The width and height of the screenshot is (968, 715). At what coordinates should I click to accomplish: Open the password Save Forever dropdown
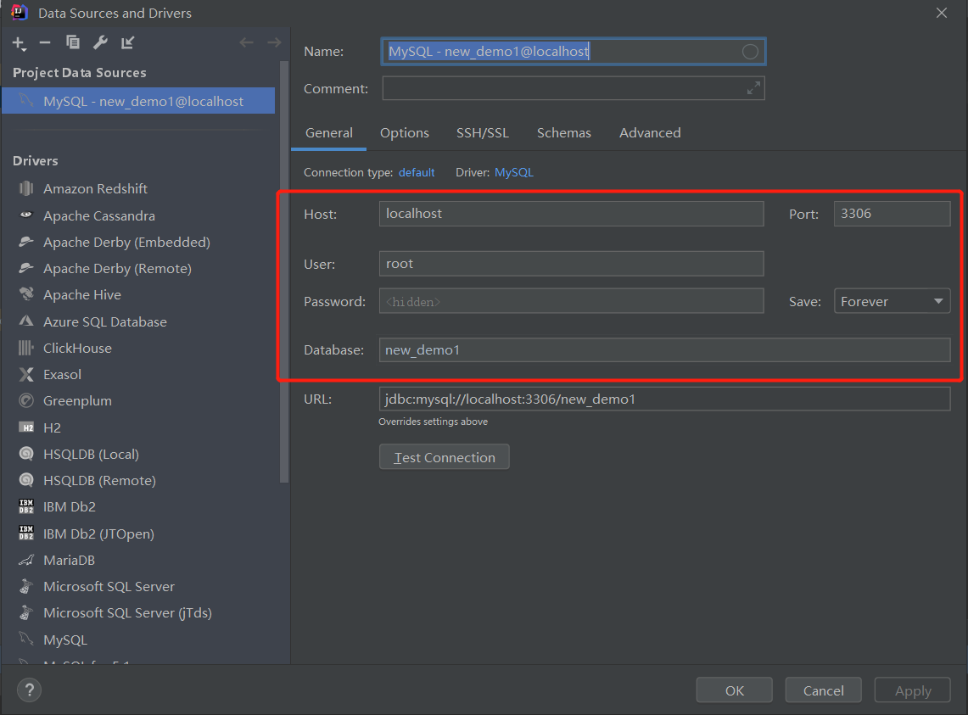click(892, 300)
